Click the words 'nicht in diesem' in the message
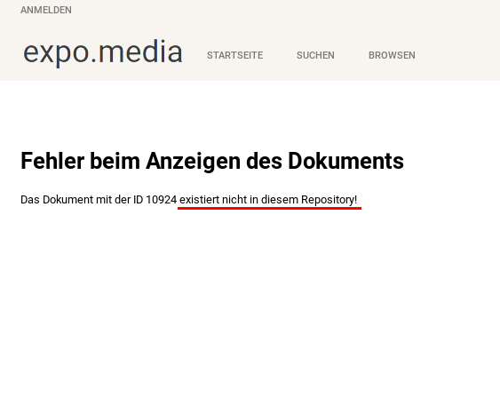Screen dimensions: 500x414 click(260, 200)
